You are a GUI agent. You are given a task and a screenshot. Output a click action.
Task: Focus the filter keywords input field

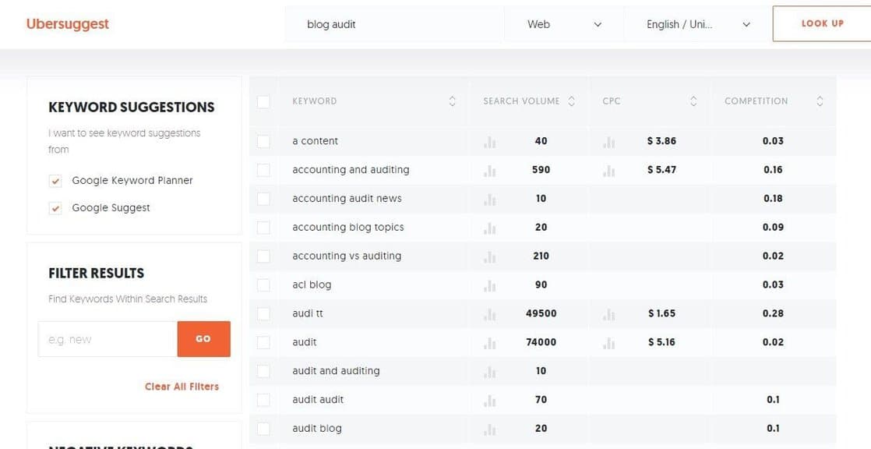108,339
